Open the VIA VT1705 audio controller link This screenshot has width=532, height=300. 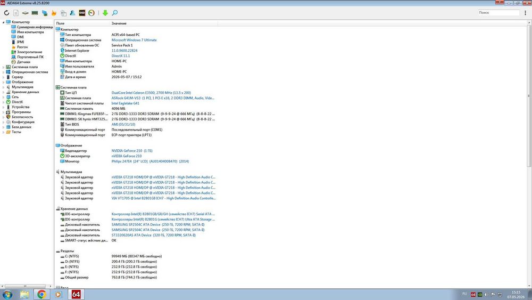(163, 198)
